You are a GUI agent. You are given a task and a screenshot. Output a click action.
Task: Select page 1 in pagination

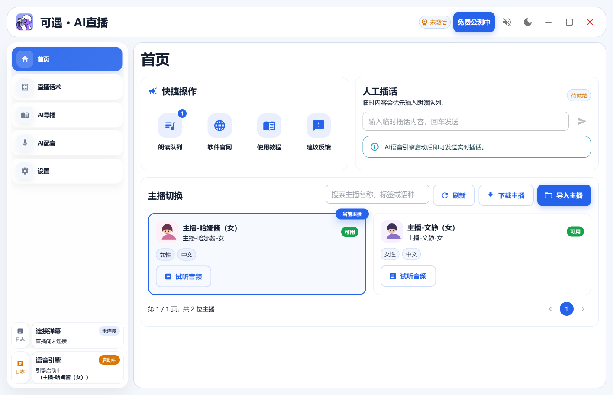567,309
